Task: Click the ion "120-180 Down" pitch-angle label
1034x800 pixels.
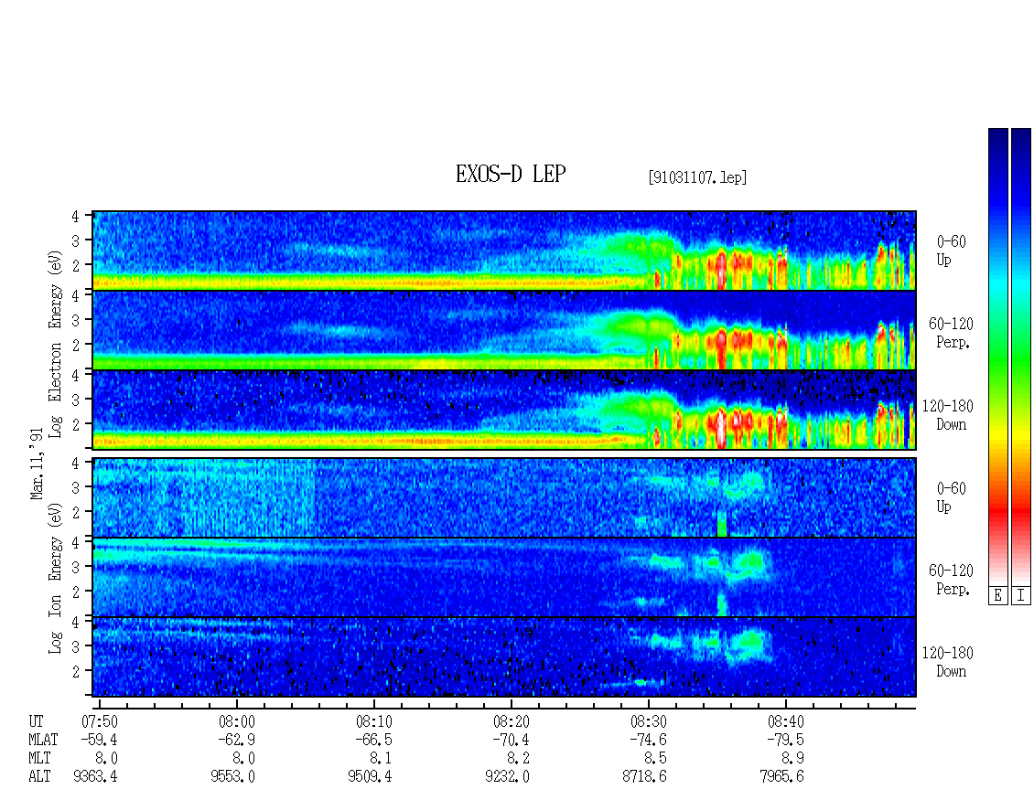Action: [948, 662]
